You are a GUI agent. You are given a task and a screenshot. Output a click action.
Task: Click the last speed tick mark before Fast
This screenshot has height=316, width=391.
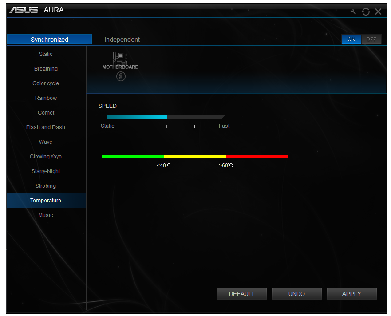coord(195,126)
